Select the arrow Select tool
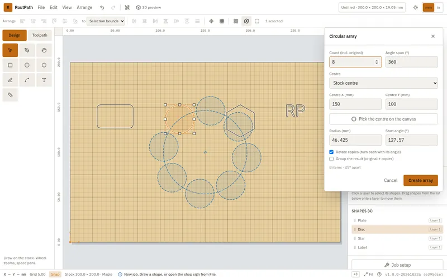The width and height of the screenshot is (447, 279). [10, 50]
